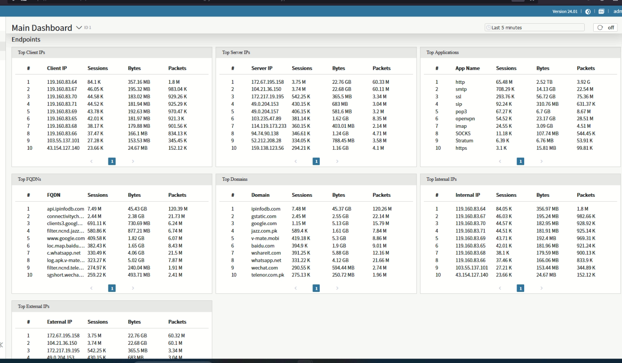This screenshot has width=622, height=363.
Task: Click the Top External IPs panel title
Action: pos(33,306)
